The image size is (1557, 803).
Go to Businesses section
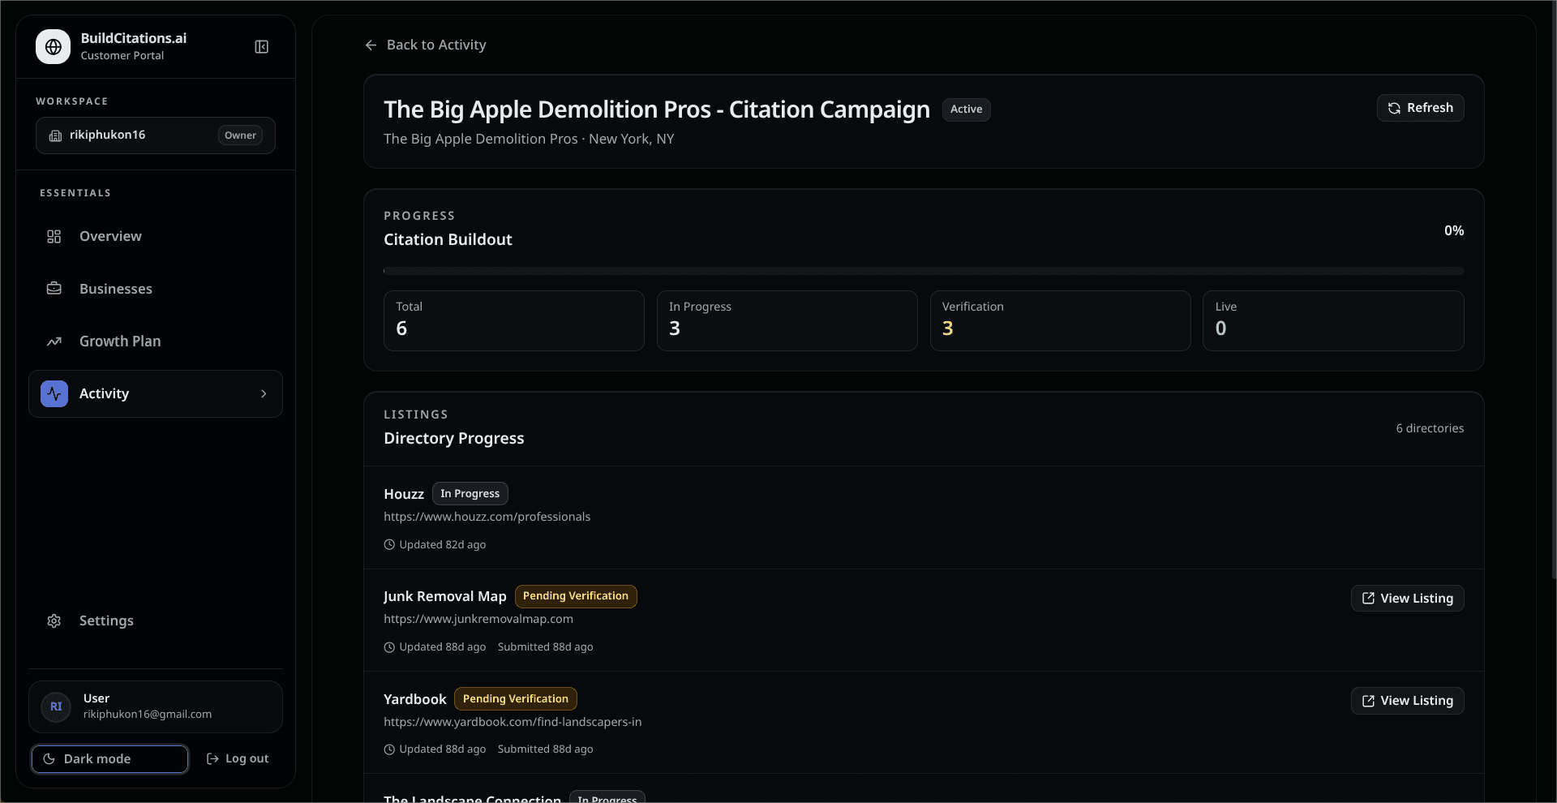point(156,289)
